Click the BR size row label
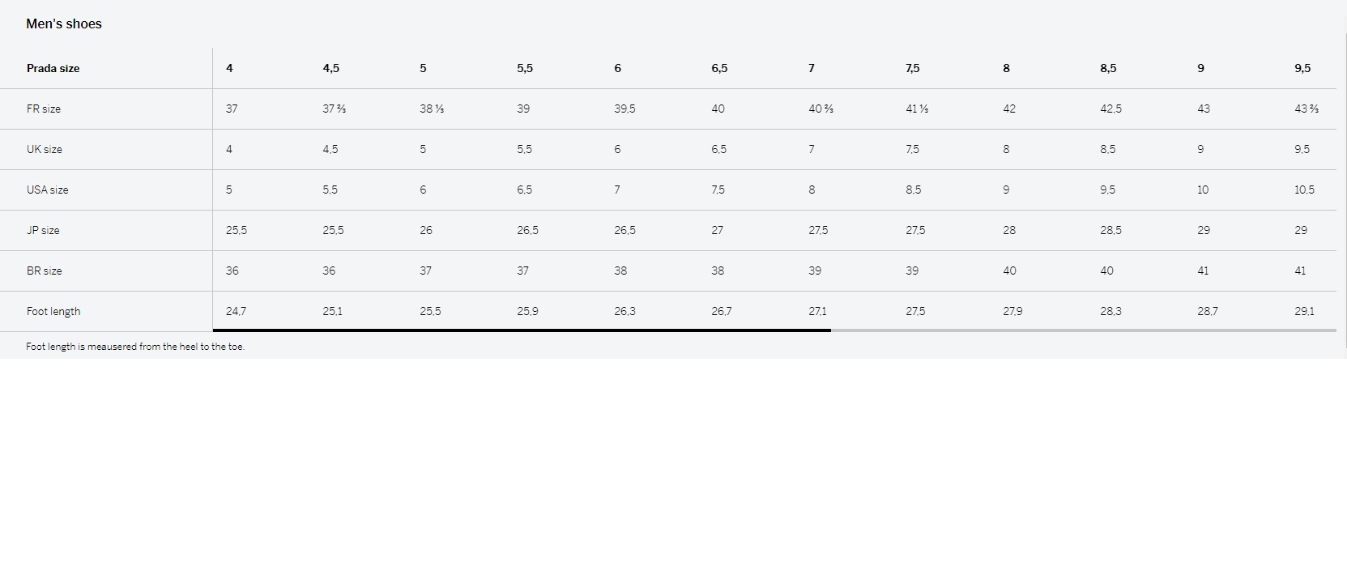This screenshot has height=571, width=1347. coord(45,271)
